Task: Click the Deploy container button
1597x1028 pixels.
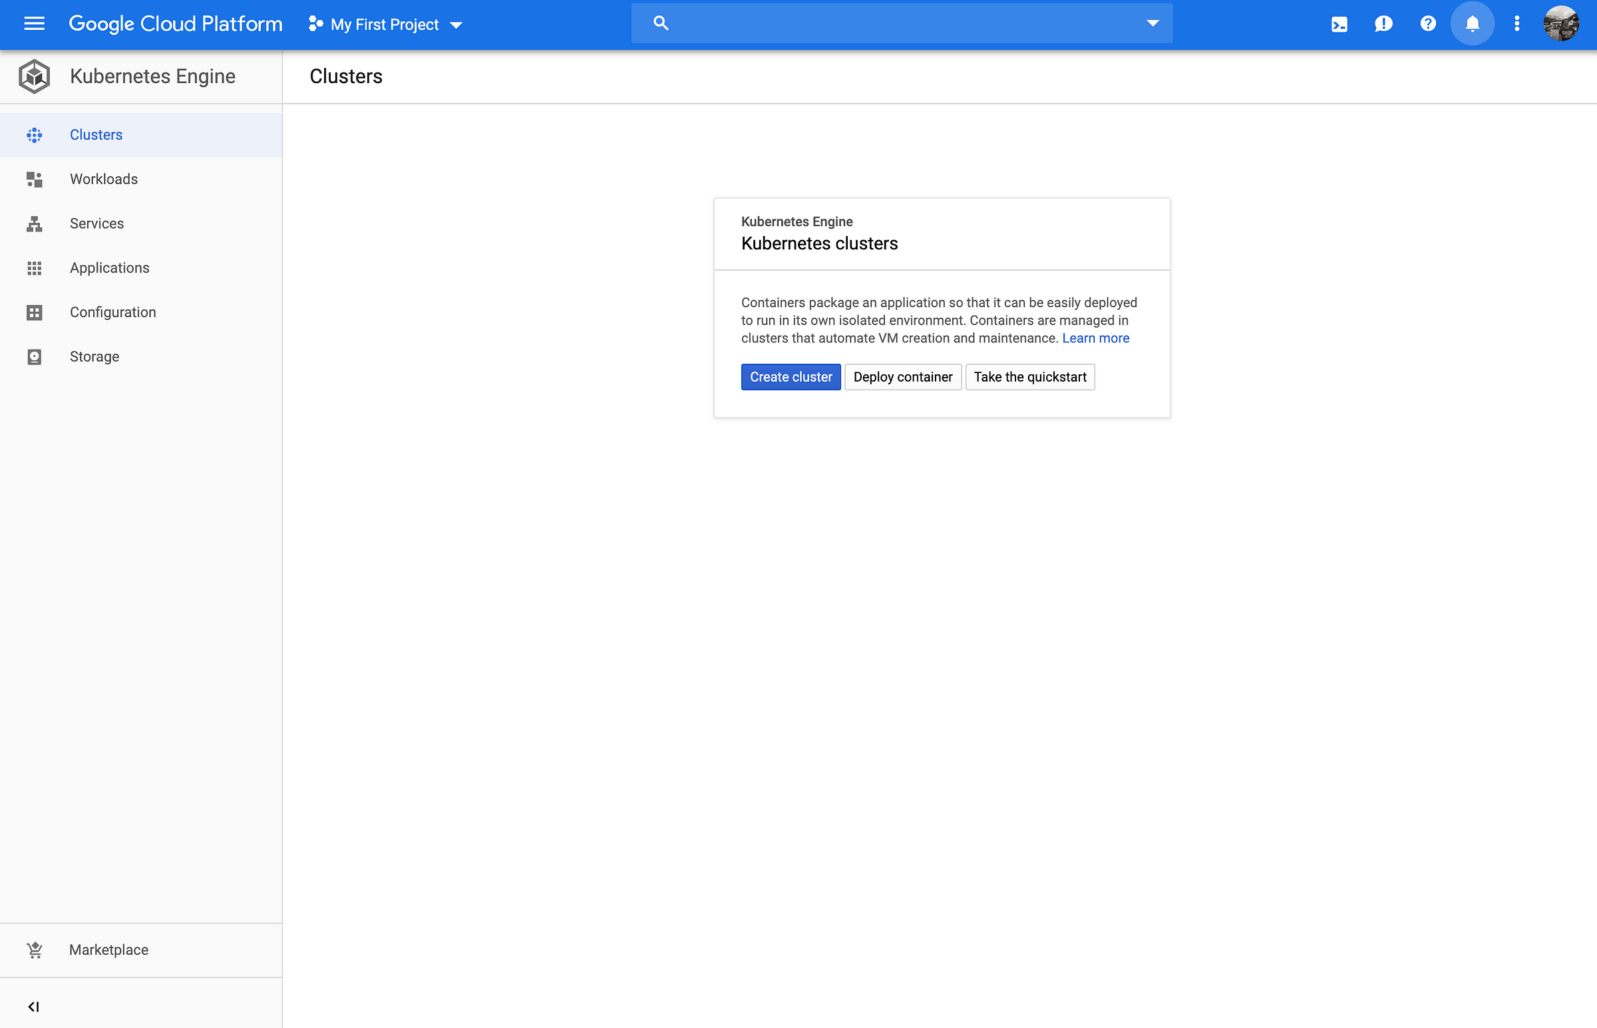Action: 903,377
